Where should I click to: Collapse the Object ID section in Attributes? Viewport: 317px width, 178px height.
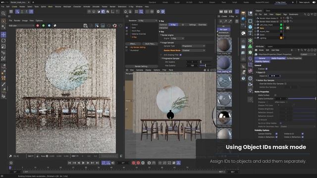[x=257, y=72]
